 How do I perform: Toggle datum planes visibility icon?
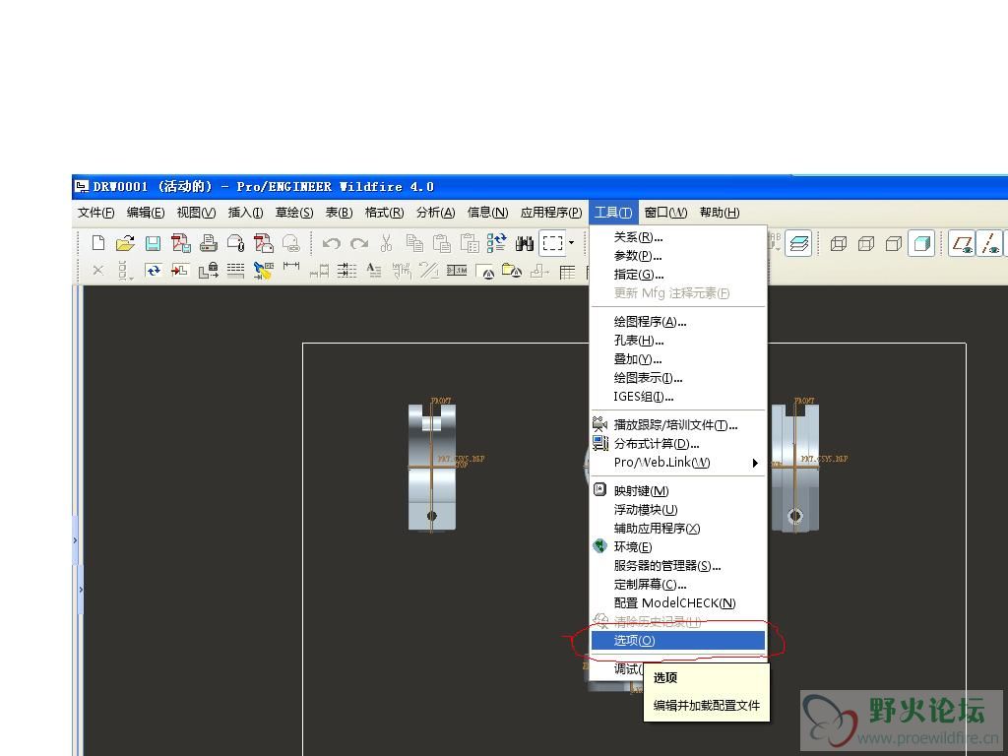pyautogui.click(x=963, y=244)
